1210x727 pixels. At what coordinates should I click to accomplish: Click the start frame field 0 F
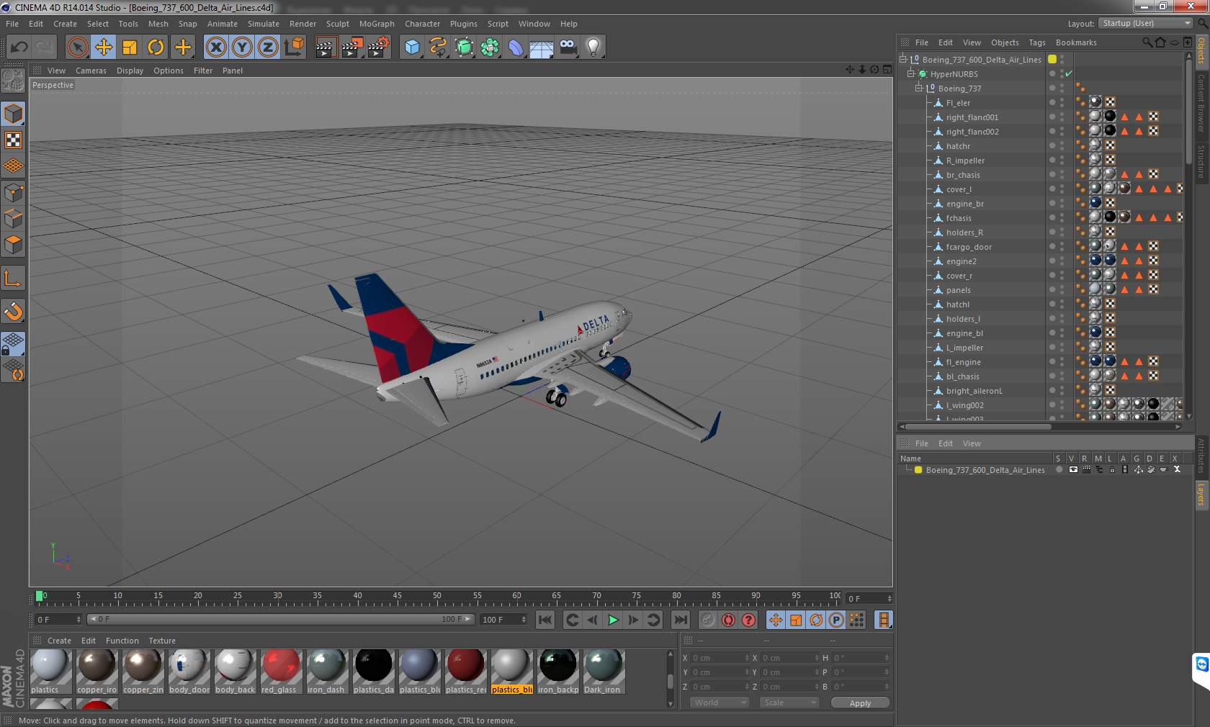coord(58,619)
